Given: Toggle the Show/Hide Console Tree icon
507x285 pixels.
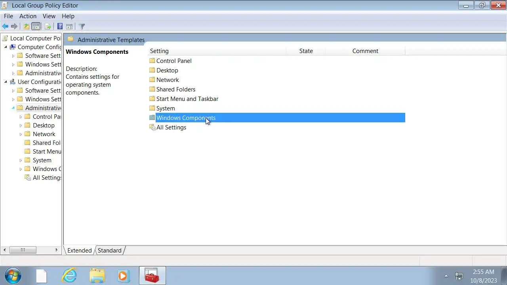Looking at the screenshot, I should point(36,27).
